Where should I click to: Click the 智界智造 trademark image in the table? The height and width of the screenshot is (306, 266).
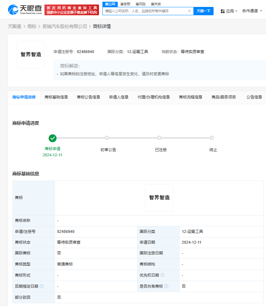point(159,198)
